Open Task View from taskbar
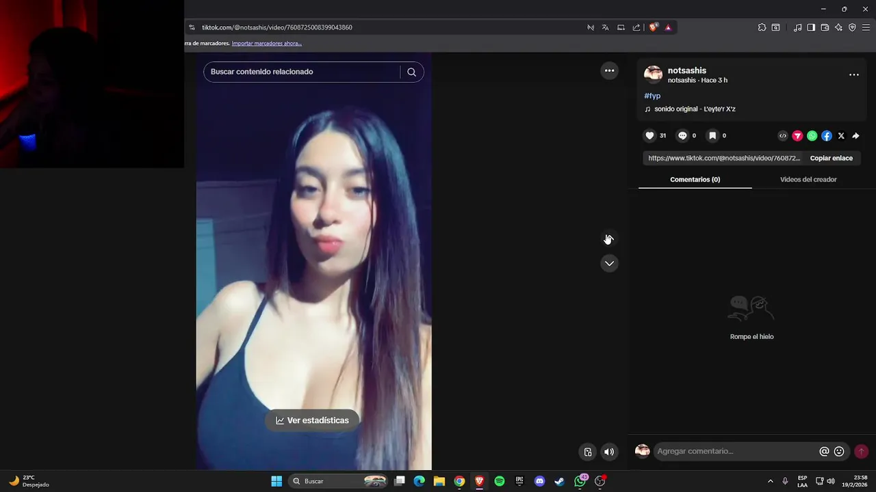876x492 pixels. click(400, 481)
